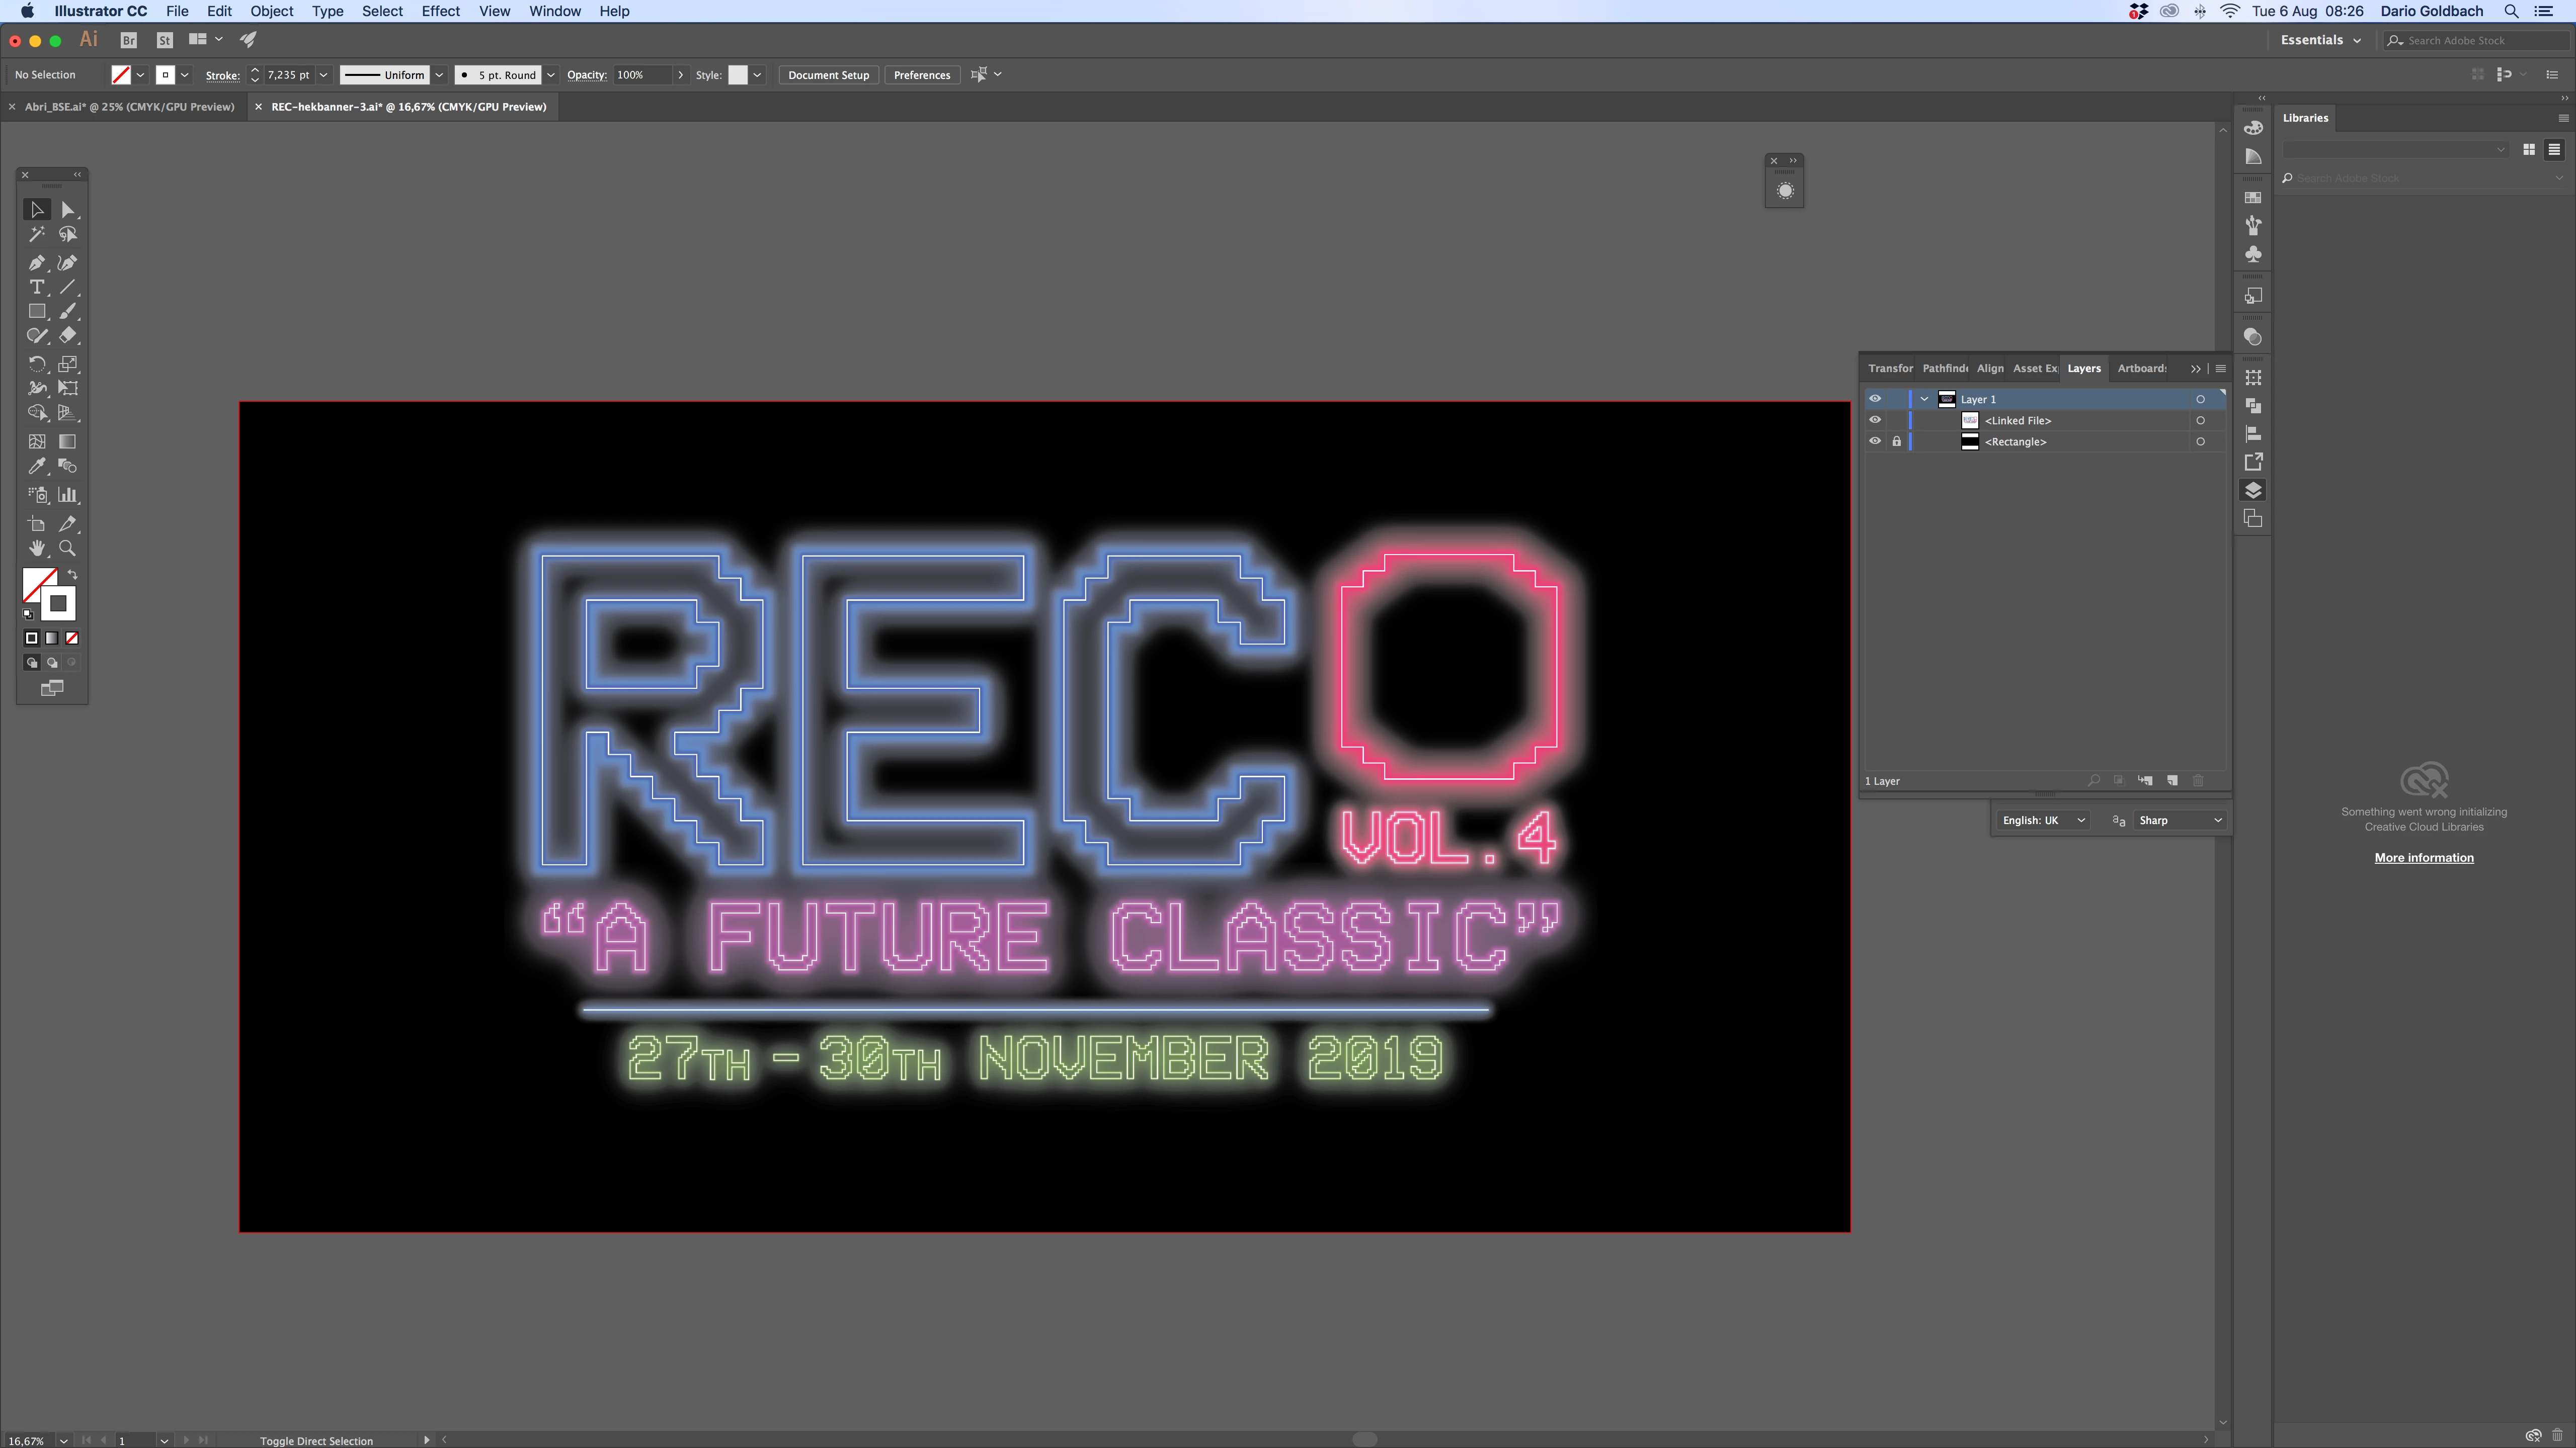Select the Eyedropper tool

point(37,467)
